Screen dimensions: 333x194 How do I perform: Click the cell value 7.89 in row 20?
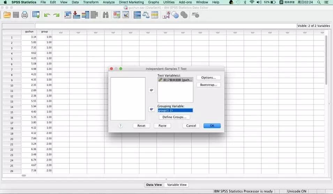[29, 139]
